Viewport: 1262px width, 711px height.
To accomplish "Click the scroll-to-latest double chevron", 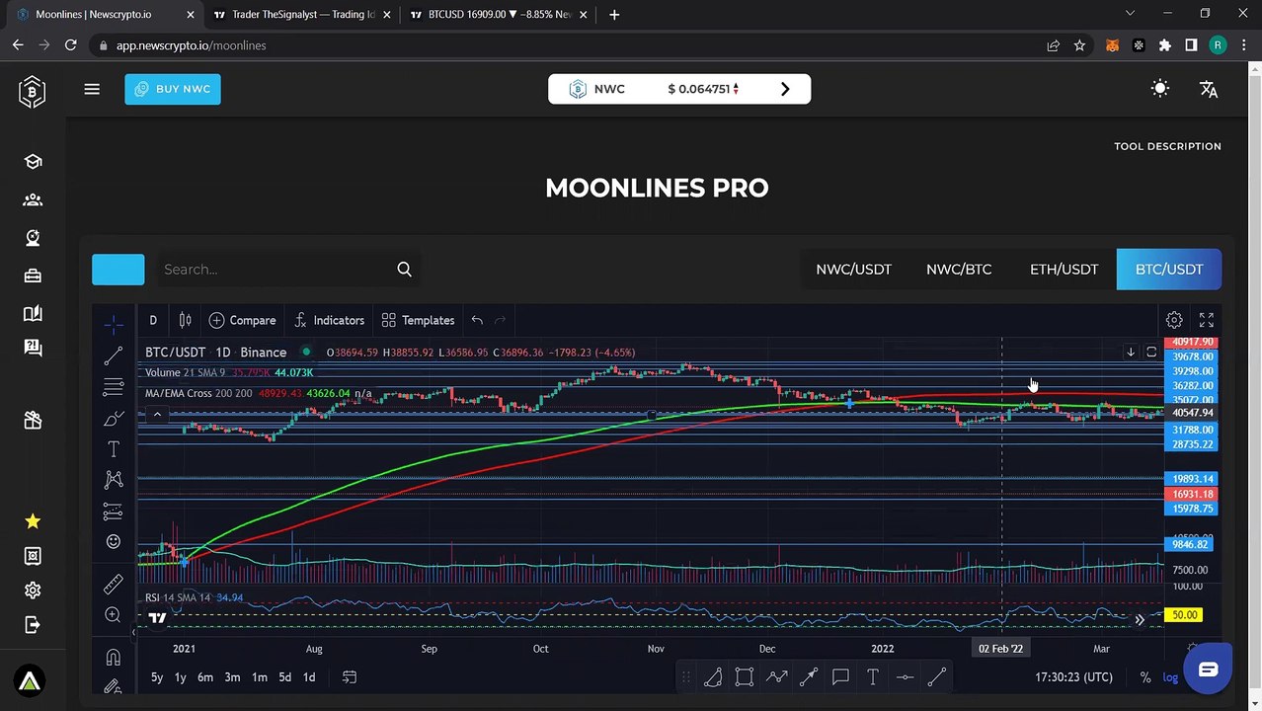I will pyautogui.click(x=1140, y=620).
